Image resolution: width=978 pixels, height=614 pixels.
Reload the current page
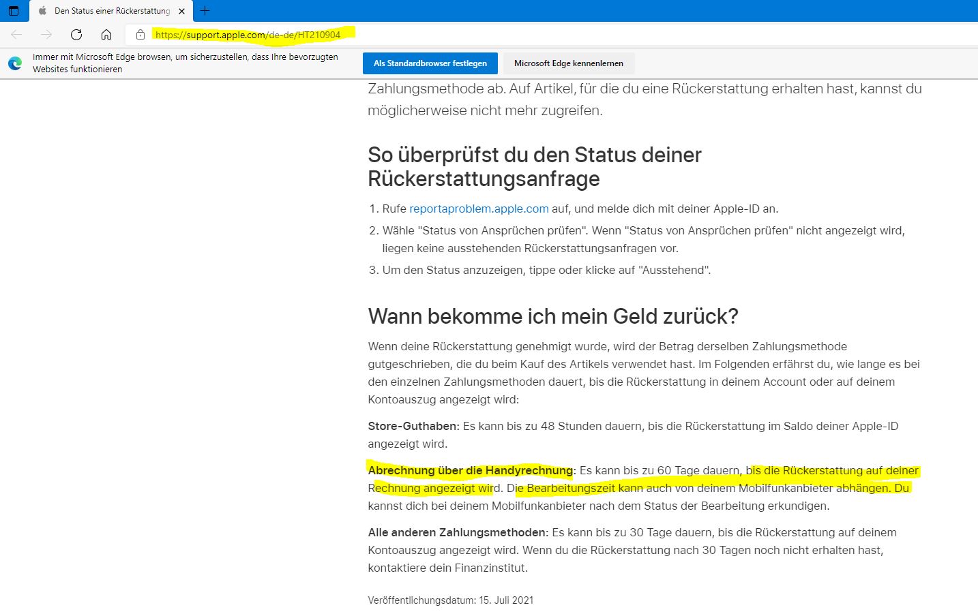(76, 35)
